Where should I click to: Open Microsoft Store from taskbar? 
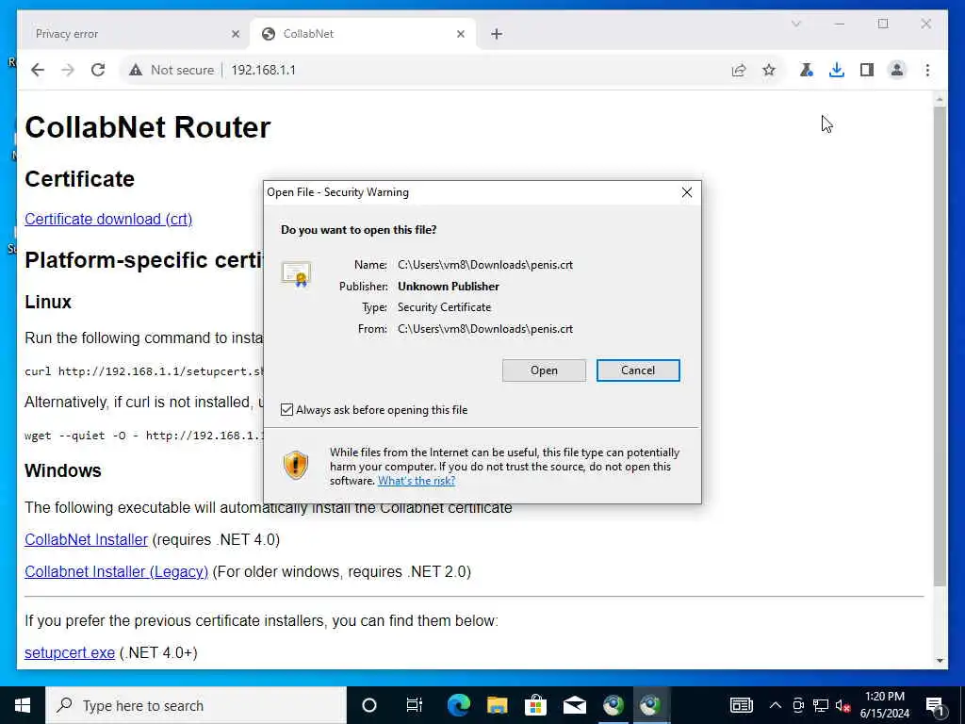[x=535, y=705]
